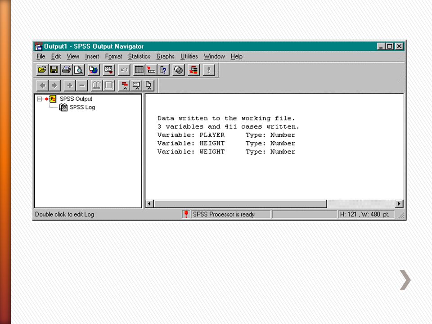Open the Statistics menu
Screen dimensions: 432x324
[139, 57]
